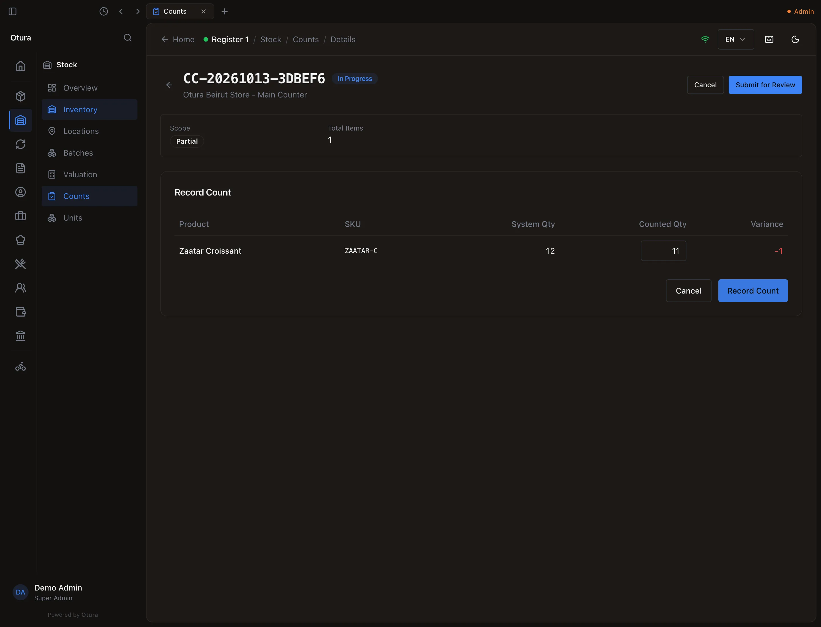Open the history clock icon
Image resolution: width=821 pixels, height=627 pixels.
coord(104,11)
